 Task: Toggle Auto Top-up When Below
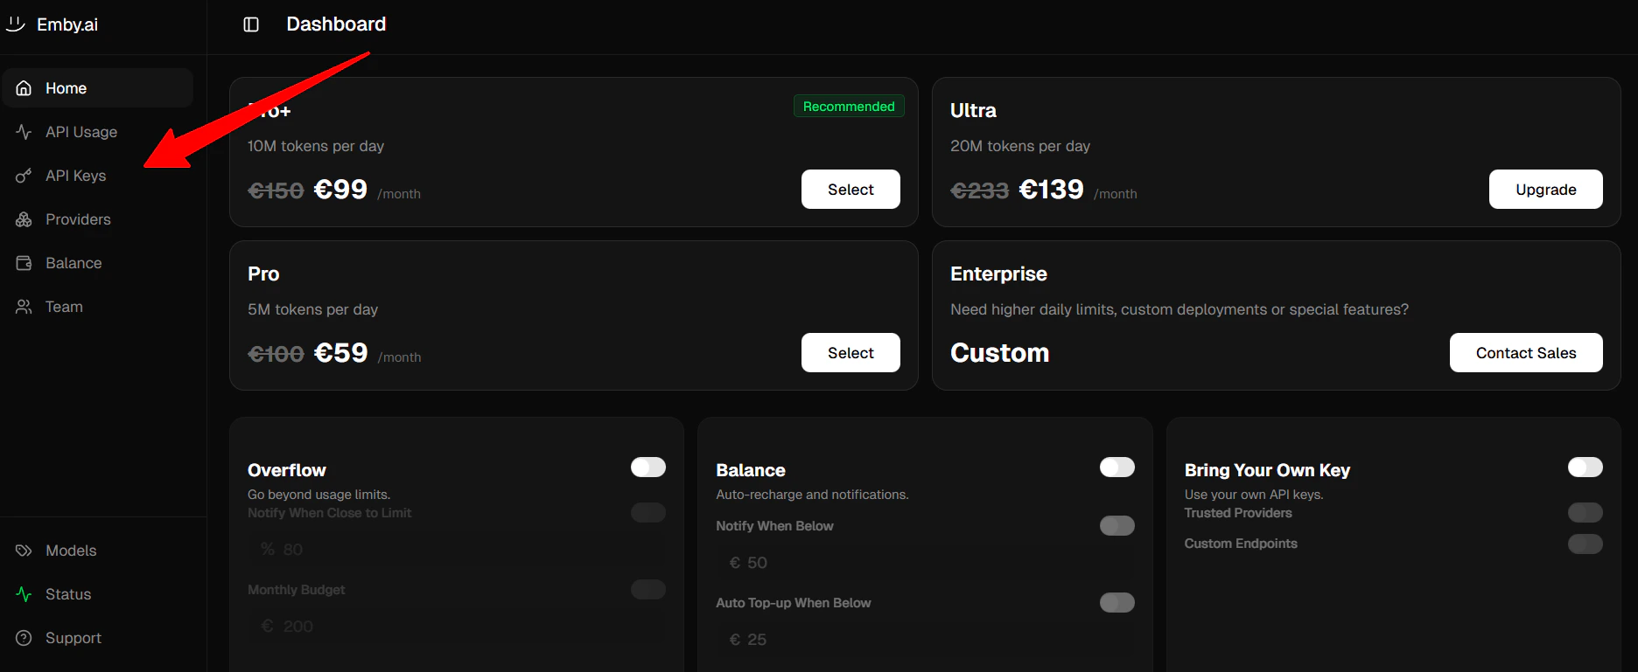(1116, 602)
